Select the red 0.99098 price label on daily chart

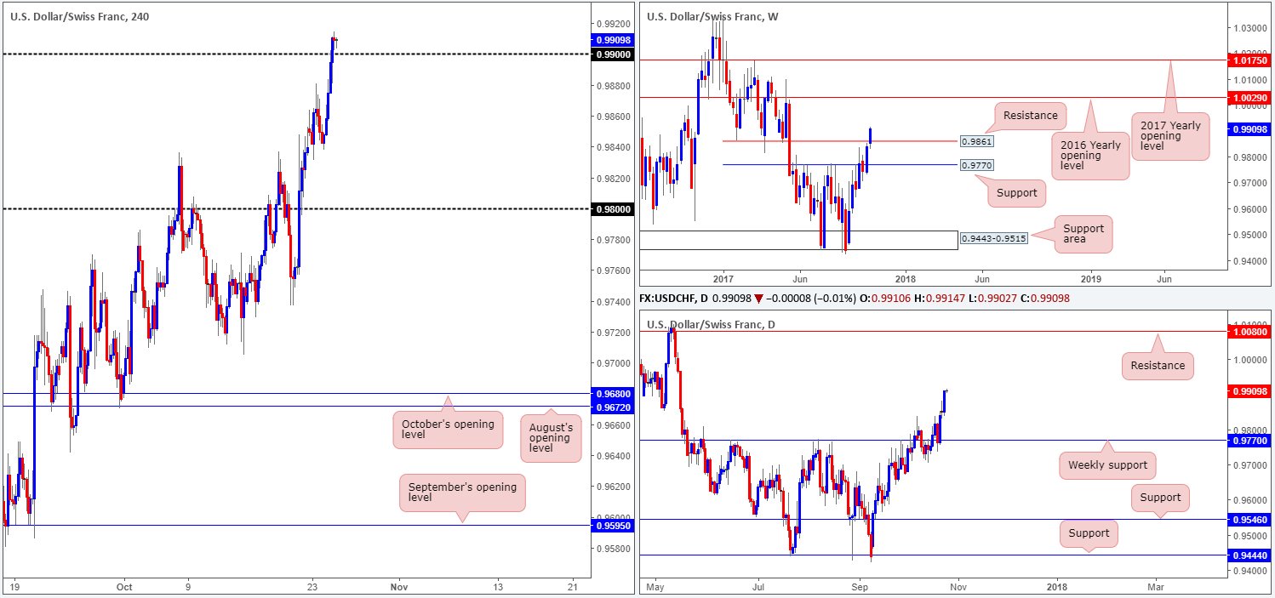(1249, 390)
